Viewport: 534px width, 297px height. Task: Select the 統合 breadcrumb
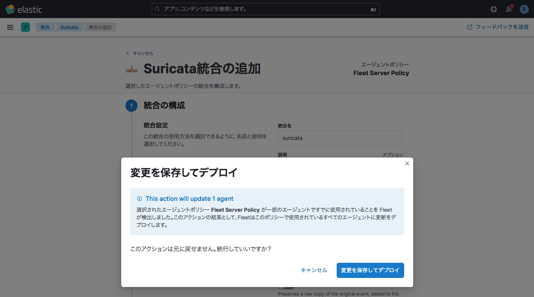click(x=45, y=27)
